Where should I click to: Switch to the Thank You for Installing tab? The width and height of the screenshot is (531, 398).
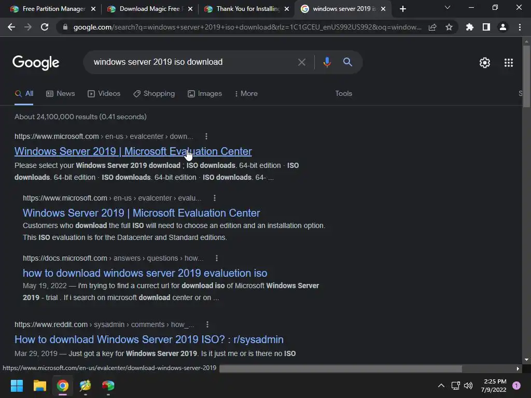coord(248,9)
